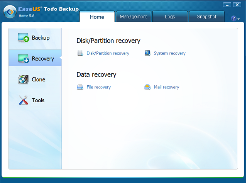Click the System recovery icon
This screenshot has width=247, height=183.
click(x=147, y=53)
